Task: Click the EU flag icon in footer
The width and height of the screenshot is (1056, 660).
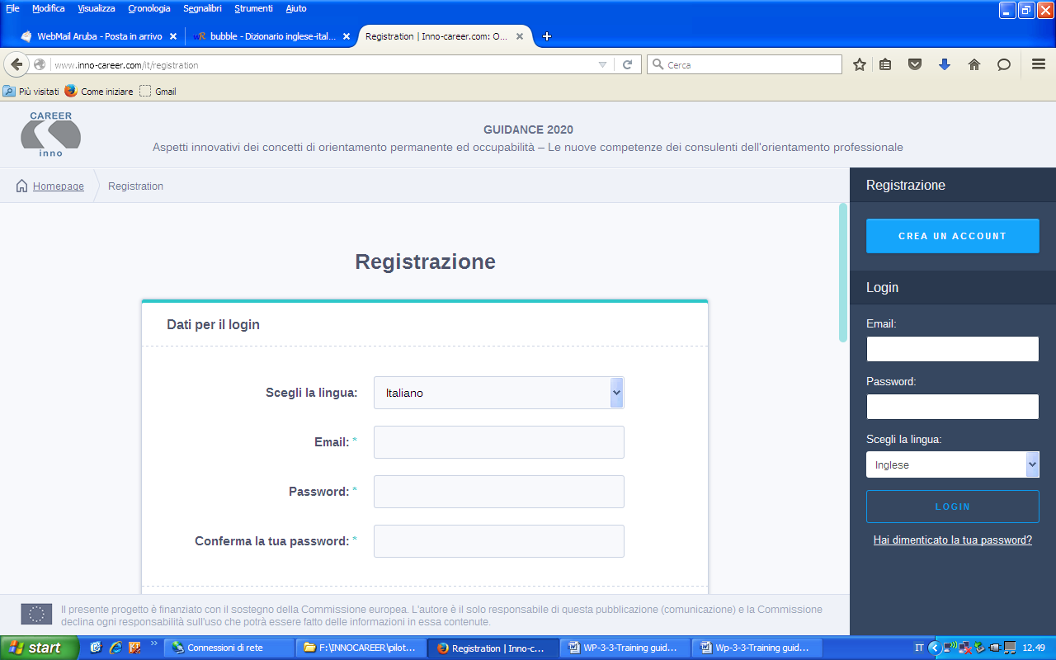Action: [x=36, y=614]
